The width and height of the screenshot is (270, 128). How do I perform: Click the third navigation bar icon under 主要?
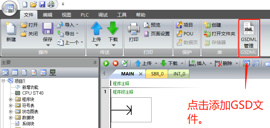[x=24, y=73]
